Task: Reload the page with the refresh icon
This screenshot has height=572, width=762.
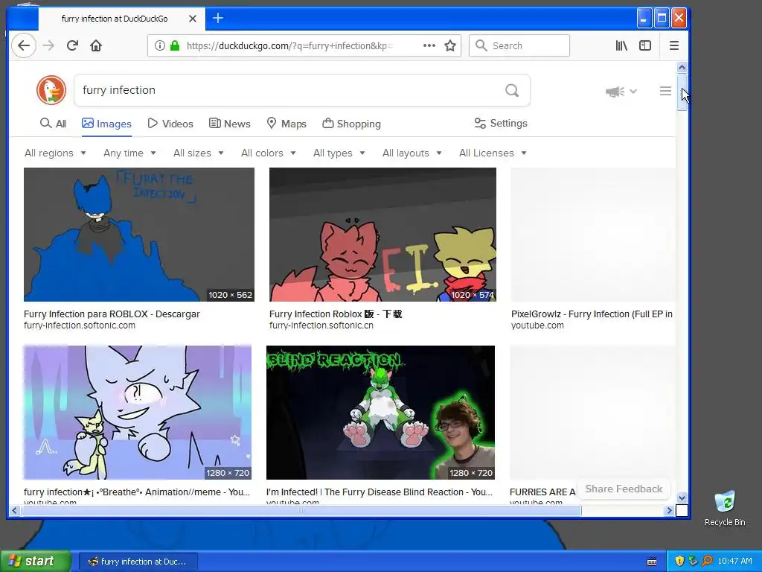Action: coord(72,45)
